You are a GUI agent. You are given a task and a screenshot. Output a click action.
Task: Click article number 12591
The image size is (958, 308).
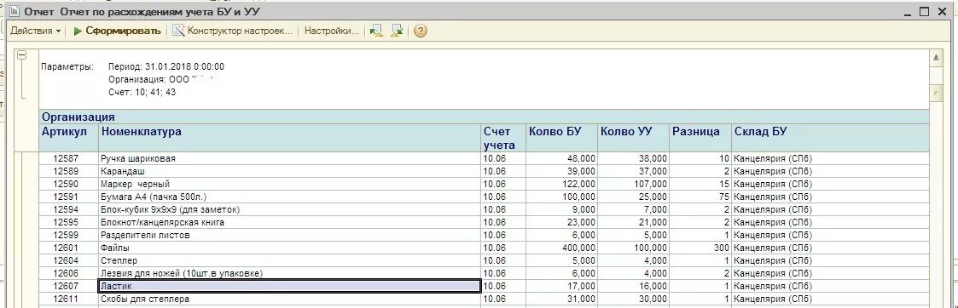click(65, 197)
